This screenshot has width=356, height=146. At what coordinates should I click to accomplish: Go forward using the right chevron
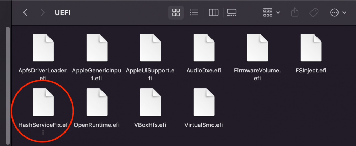click(43, 12)
